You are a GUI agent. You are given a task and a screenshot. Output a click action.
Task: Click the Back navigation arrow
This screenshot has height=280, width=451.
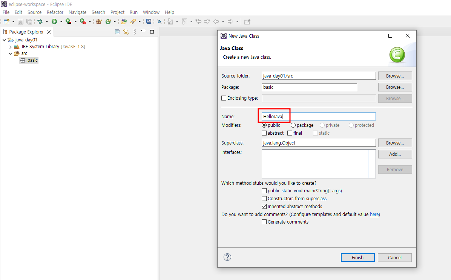pos(216,21)
